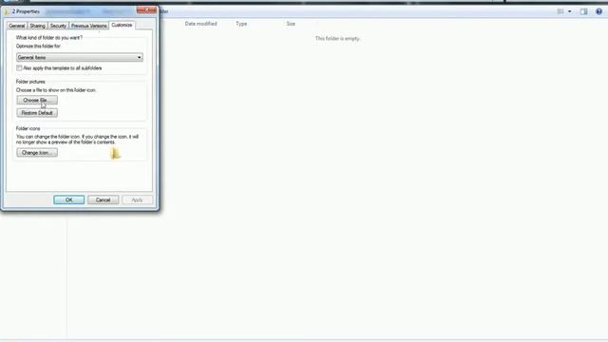The image size is (608, 342).
Task: Sort by the Size column header
Action: (291, 24)
